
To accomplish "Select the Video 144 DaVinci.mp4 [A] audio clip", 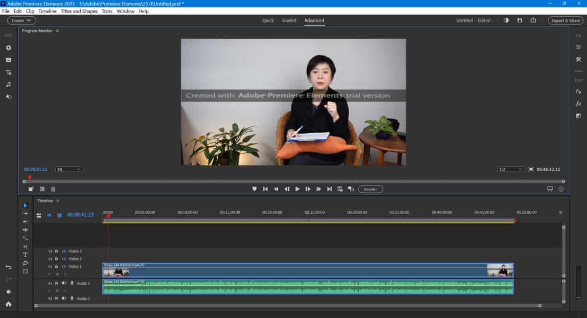I will point(308,287).
